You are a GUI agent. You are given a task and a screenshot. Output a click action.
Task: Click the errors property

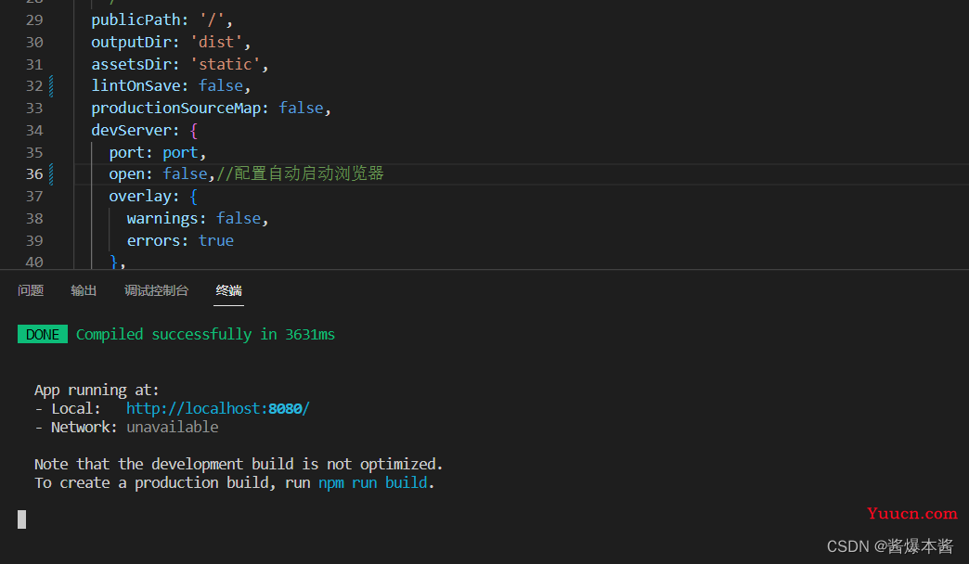pyautogui.click(x=153, y=241)
